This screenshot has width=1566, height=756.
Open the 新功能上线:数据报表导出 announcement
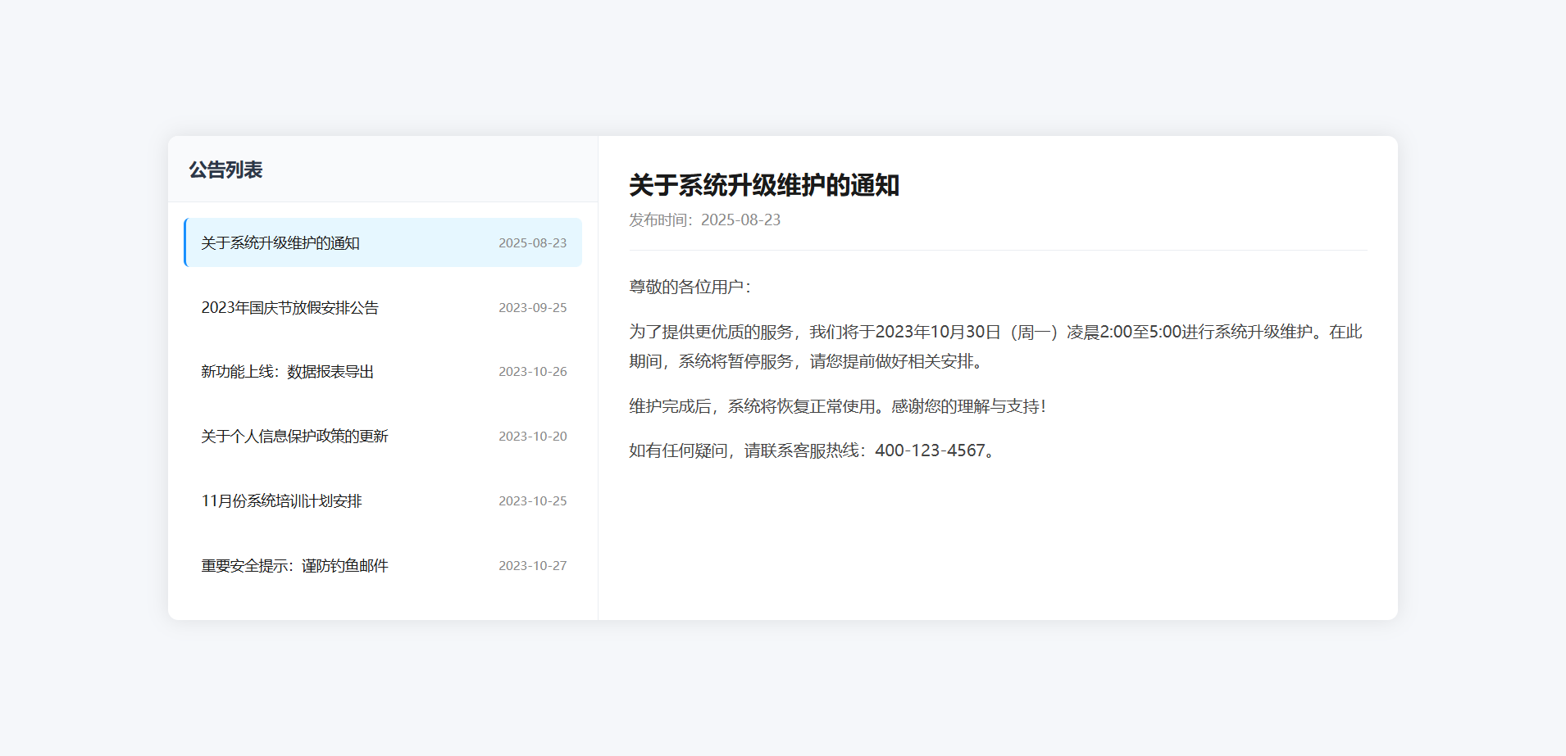tap(287, 372)
